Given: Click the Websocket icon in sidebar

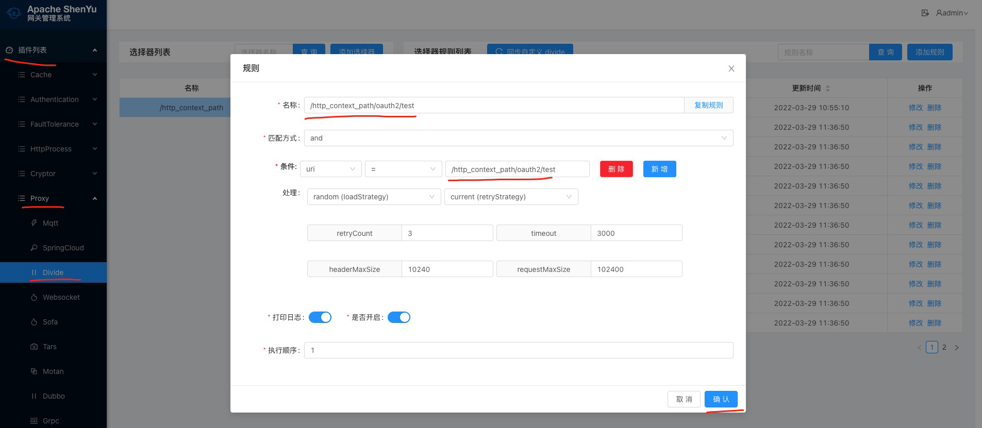Looking at the screenshot, I should [34, 297].
